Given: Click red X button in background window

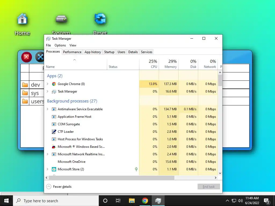Looking at the screenshot, I should (x=27, y=57).
